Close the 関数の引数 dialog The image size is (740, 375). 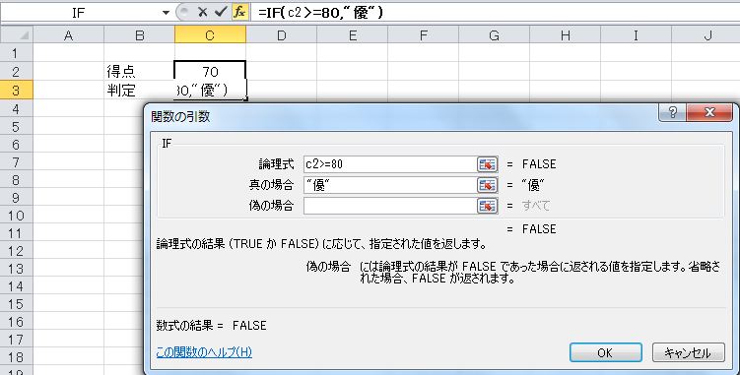[709, 112]
